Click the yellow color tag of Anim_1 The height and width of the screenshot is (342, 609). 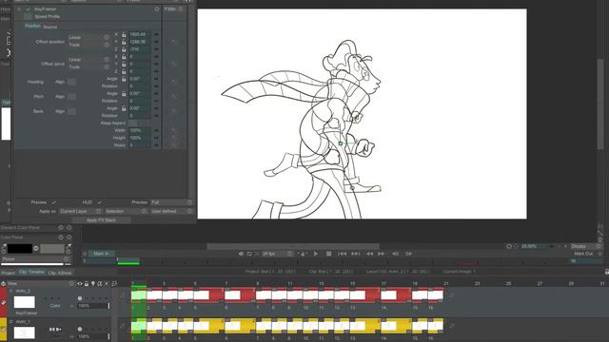[3, 330]
